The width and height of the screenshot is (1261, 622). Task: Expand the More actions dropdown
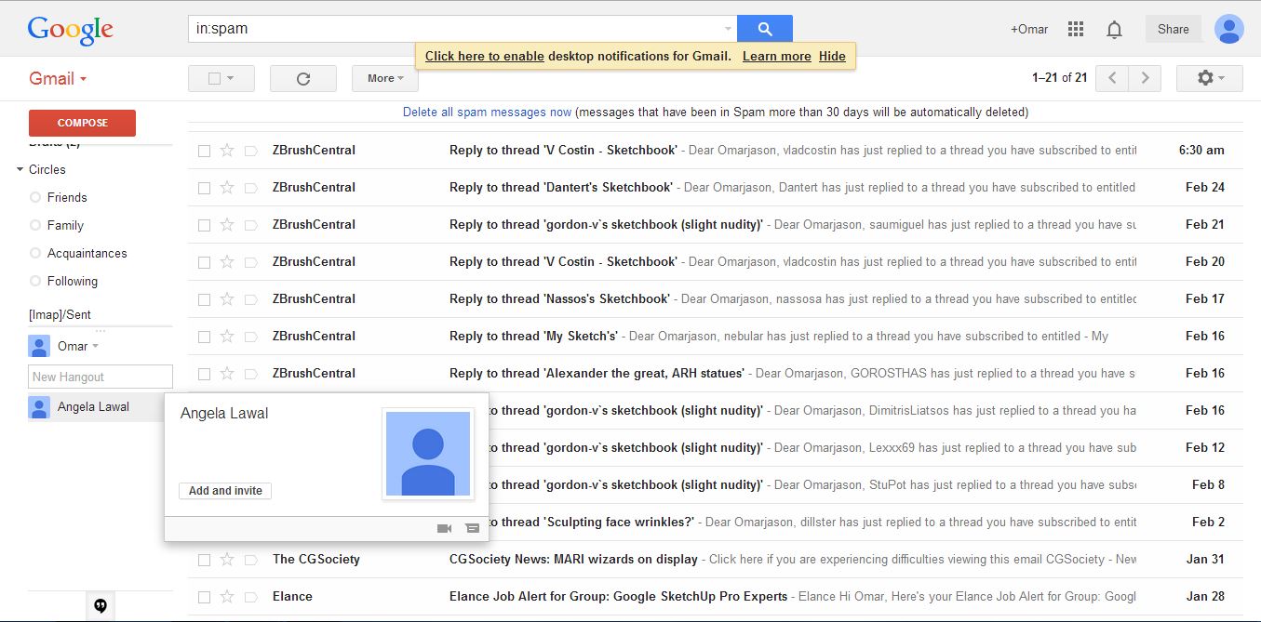point(385,79)
